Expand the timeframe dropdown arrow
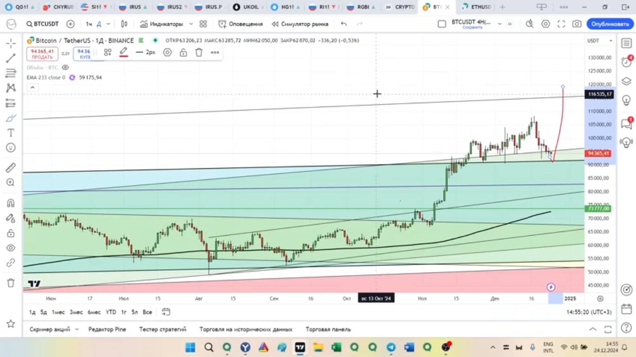The height and width of the screenshot is (357, 636). (108, 24)
